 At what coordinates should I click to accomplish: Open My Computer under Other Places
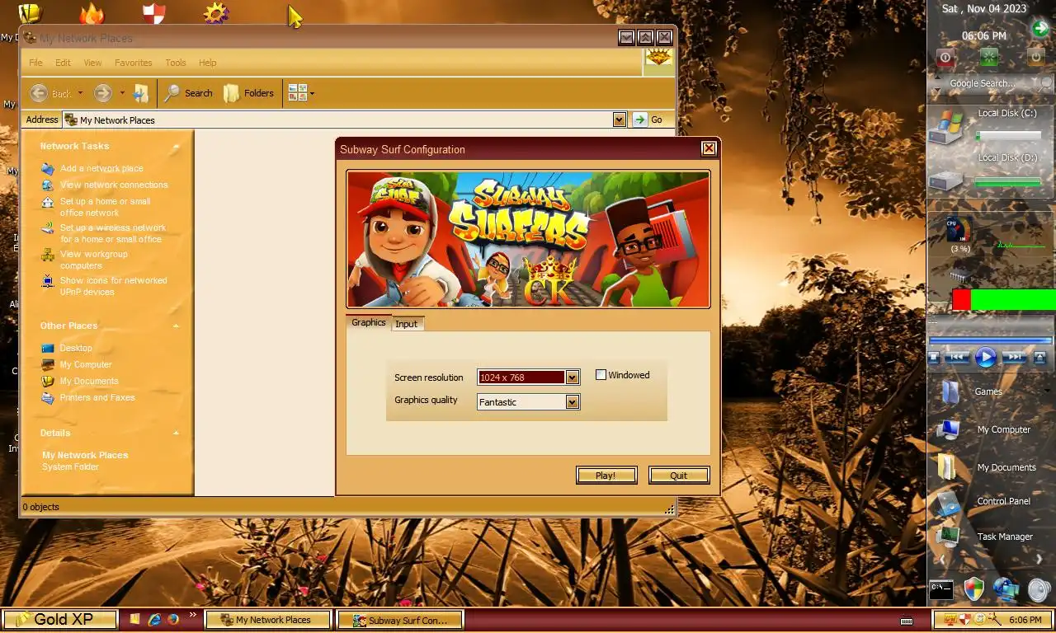[x=86, y=364]
